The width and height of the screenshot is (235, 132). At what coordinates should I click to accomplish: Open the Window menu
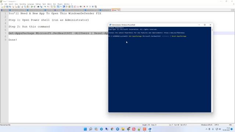[x=67, y=4]
